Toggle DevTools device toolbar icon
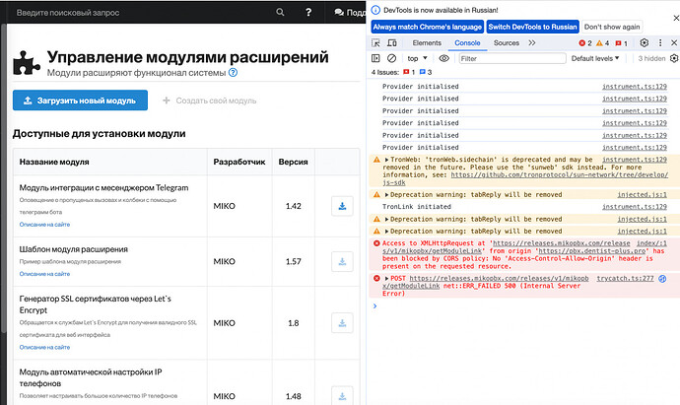Image resolution: width=680 pixels, height=405 pixels. [391, 43]
